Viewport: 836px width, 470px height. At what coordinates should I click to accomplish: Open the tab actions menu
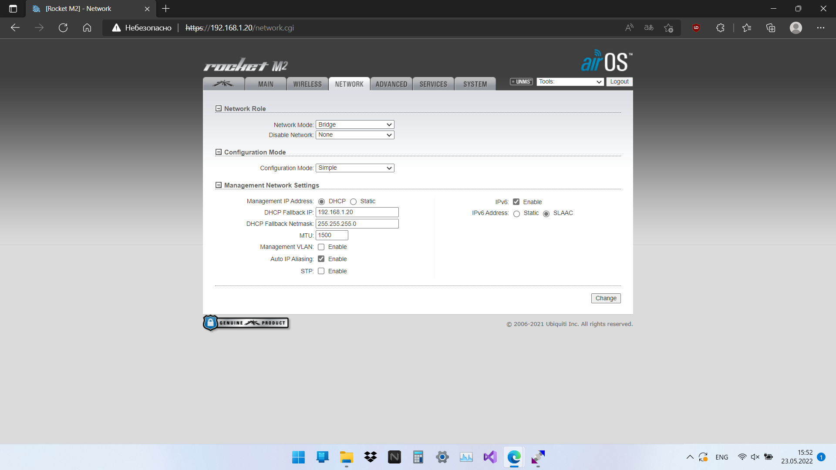pyautogui.click(x=13, y=9)
